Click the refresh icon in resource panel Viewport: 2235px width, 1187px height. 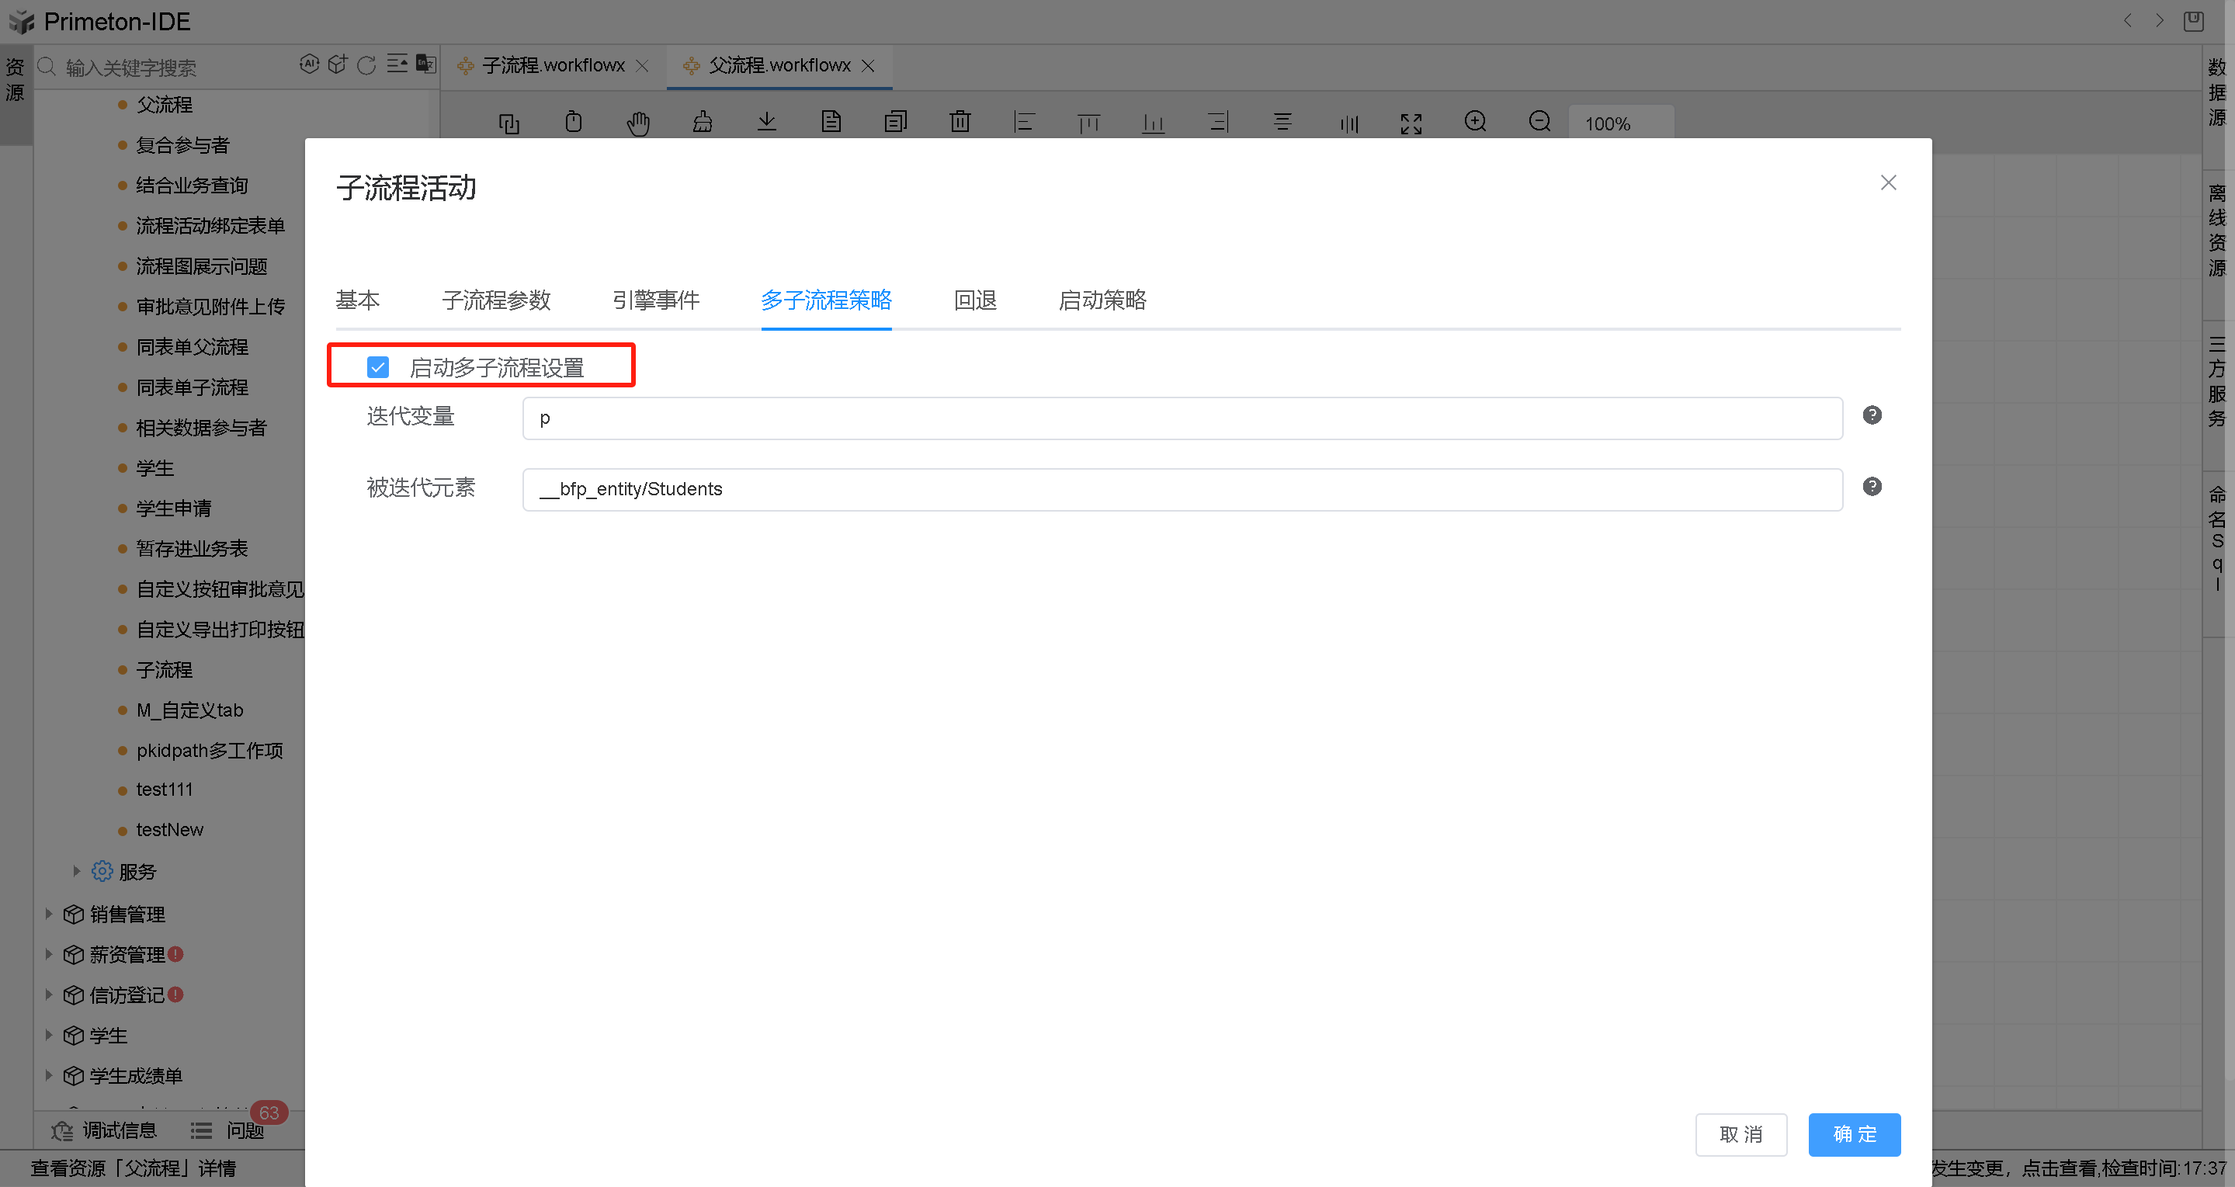[x=366, y=65]
